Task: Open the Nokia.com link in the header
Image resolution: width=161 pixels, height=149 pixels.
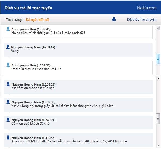Action: pyautogui.click(x=147, y=8)
